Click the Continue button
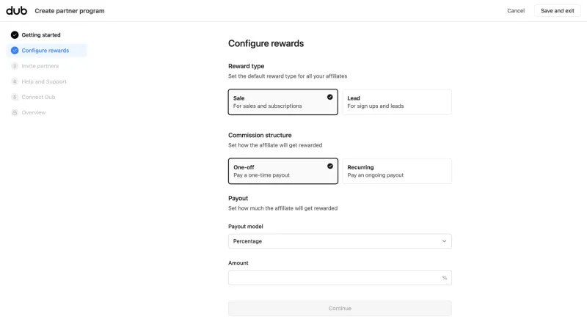This screenshot has width=587, height=330. point(340,308)
